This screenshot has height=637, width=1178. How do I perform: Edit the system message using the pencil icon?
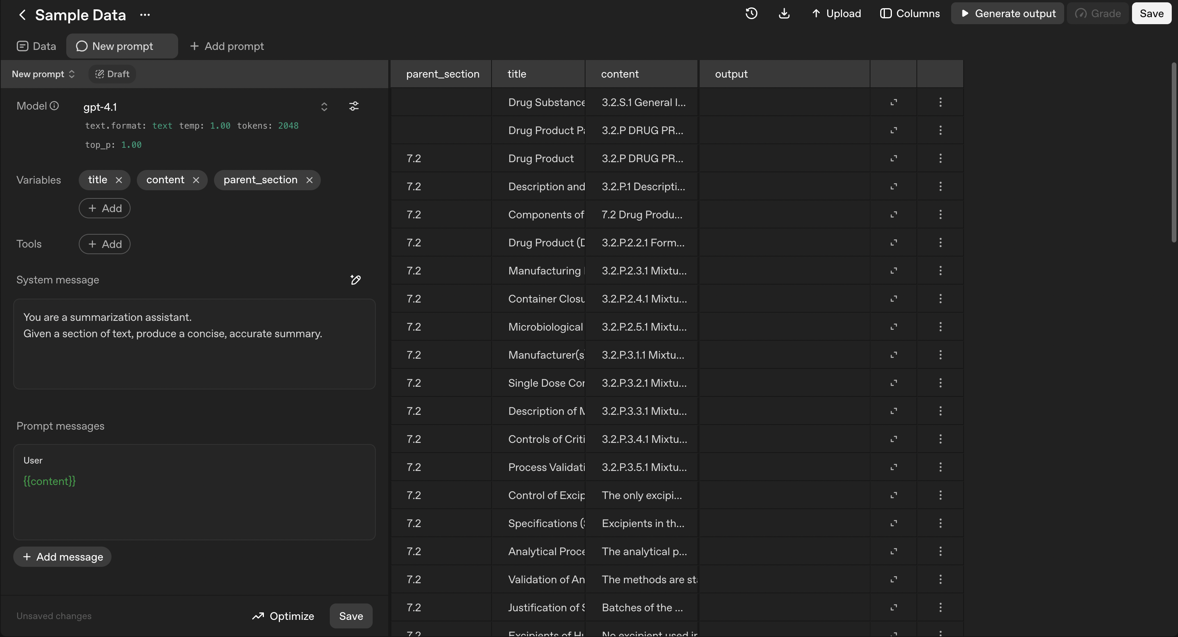(x=356, y=280)
